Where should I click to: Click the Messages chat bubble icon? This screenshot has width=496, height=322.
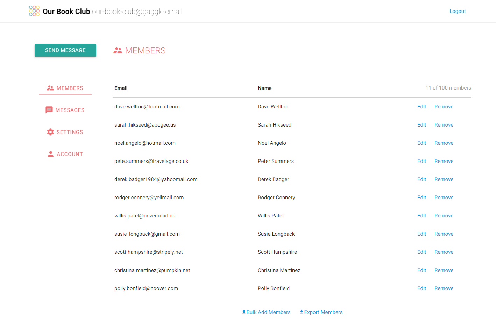pos(49,110)
